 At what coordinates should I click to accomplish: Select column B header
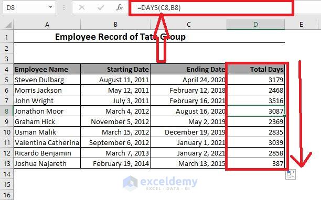[x=115, y=25]
